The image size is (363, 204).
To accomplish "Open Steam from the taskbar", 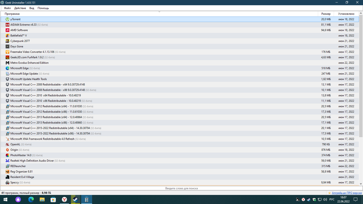I will pyautogui.click(x=75, y=199).
